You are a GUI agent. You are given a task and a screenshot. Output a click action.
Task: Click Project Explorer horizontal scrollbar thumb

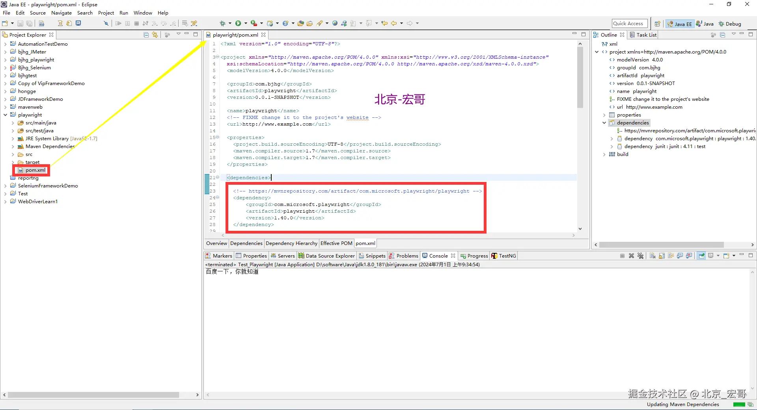click(x=93, y=395)
